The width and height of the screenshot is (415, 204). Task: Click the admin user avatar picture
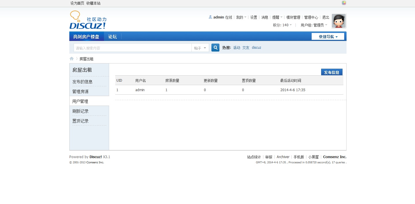pyautogui.click(x=338, y=21)
